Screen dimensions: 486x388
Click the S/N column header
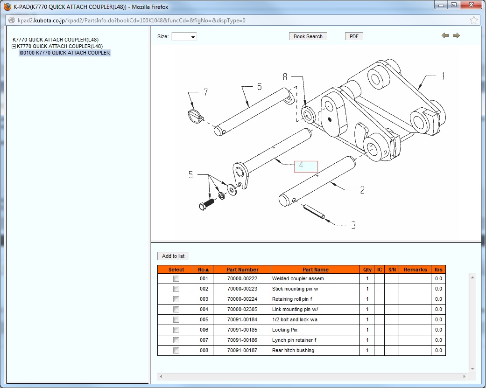tap(392, 270)
